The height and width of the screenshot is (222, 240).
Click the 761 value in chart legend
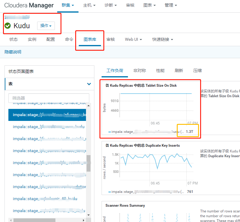pyautogui.click(x=190, y=192)
